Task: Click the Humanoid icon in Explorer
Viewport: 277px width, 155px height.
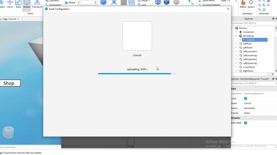Action: click(x=241, y=32)
